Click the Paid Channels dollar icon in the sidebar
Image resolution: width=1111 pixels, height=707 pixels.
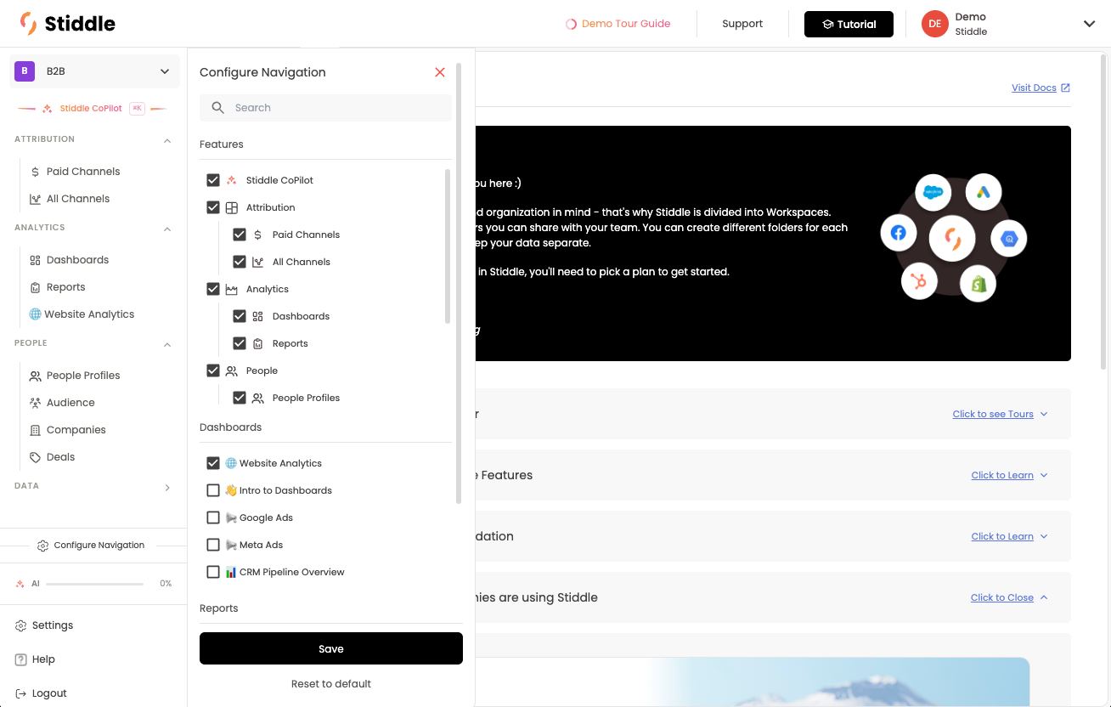pyautogui.click(x=35, y=172)
